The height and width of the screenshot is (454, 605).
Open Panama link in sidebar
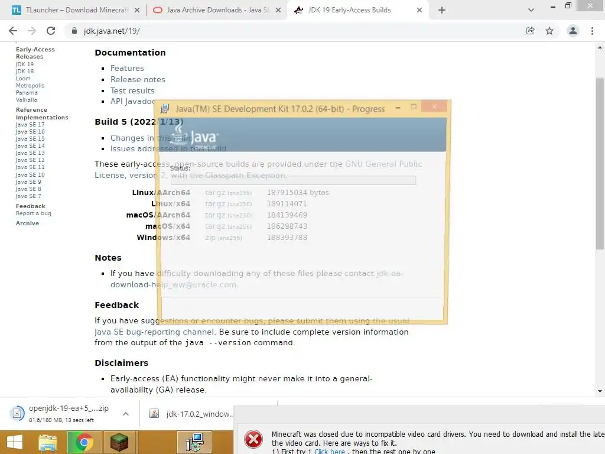tap(27, 93)
